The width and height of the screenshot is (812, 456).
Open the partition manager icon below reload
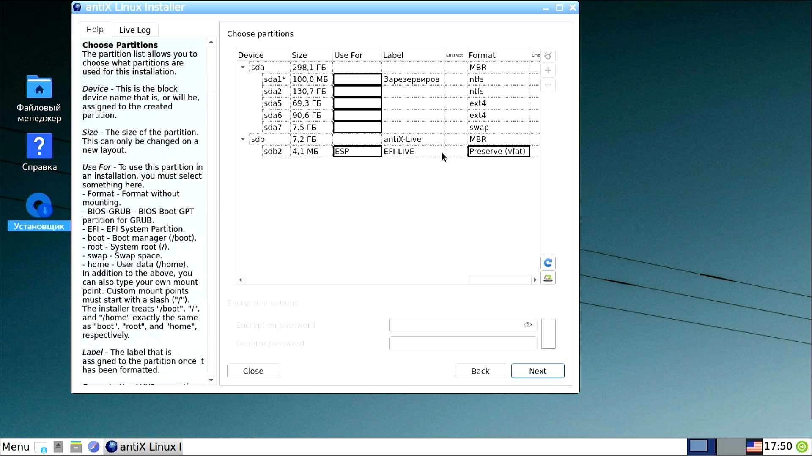pos(548,278)
